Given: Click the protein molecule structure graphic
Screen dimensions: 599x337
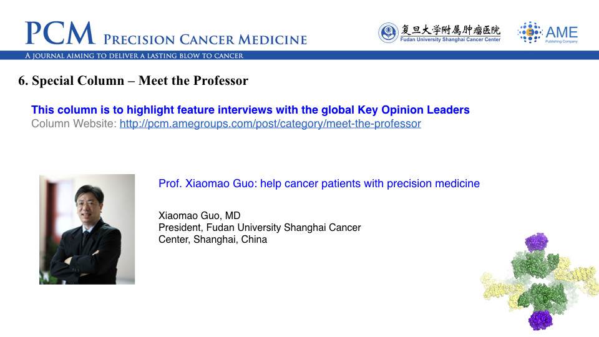Looking at the screenshot, I should tap(539, 281).
